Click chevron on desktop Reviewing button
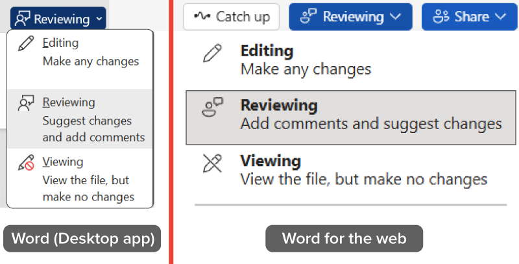Screen dimensions: 519x264 (x=99, y=19)
